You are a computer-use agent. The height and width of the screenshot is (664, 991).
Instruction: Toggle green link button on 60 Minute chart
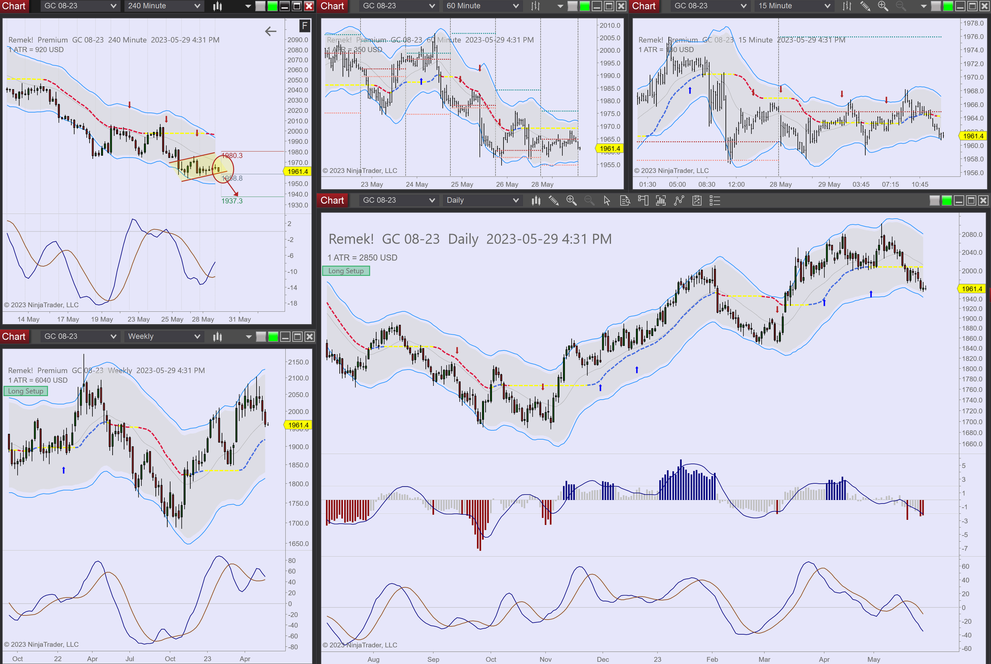[584, 6]
